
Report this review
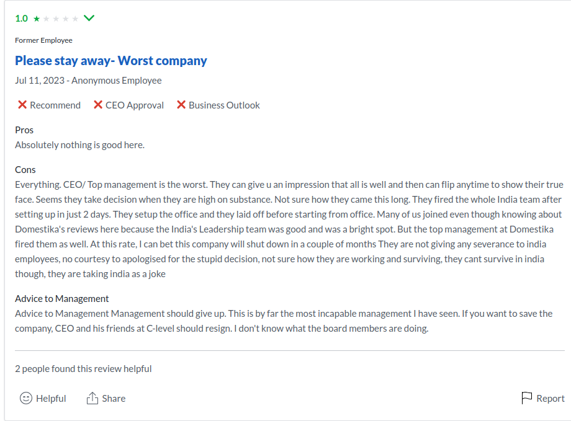tap(543, 398)
